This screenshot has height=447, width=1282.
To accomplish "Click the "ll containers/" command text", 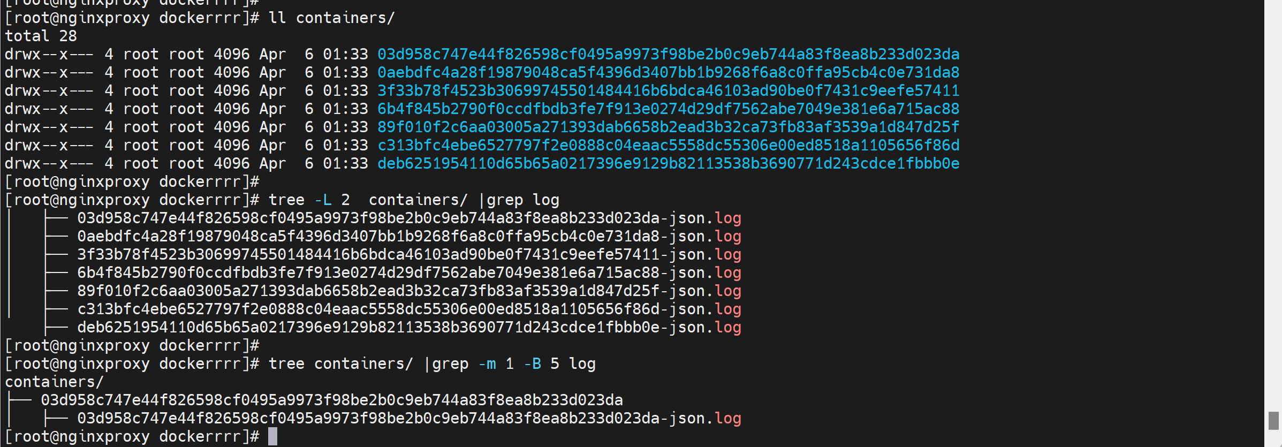I will click(x=331, y=18).
